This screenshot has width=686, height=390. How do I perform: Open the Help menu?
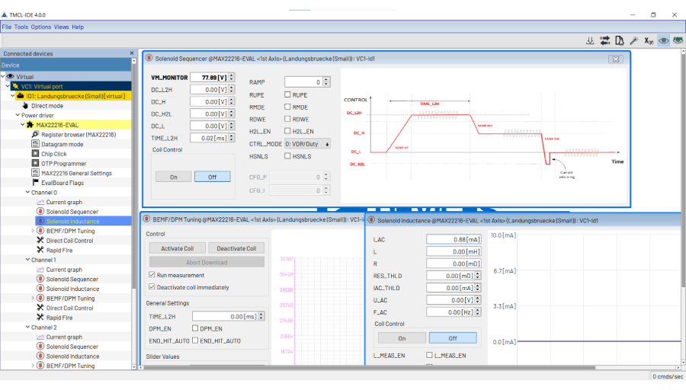click(78, 27)
